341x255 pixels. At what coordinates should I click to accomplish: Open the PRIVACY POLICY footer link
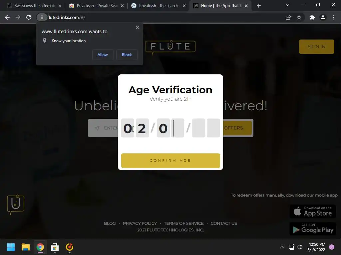click(140, 223)
